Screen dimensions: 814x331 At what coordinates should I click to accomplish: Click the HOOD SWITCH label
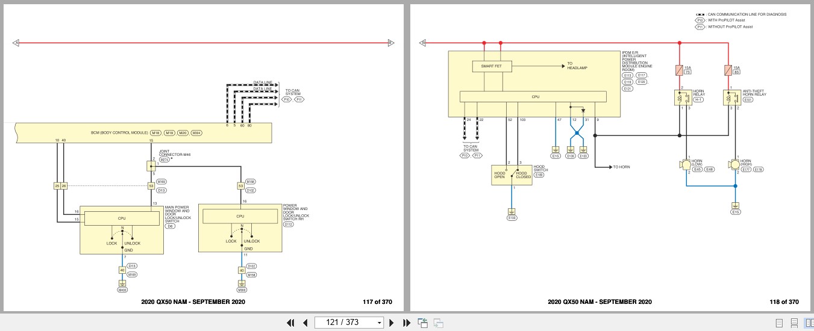[541, 169]
